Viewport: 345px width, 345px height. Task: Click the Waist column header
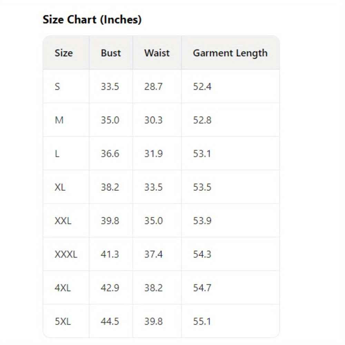(157, 53)
